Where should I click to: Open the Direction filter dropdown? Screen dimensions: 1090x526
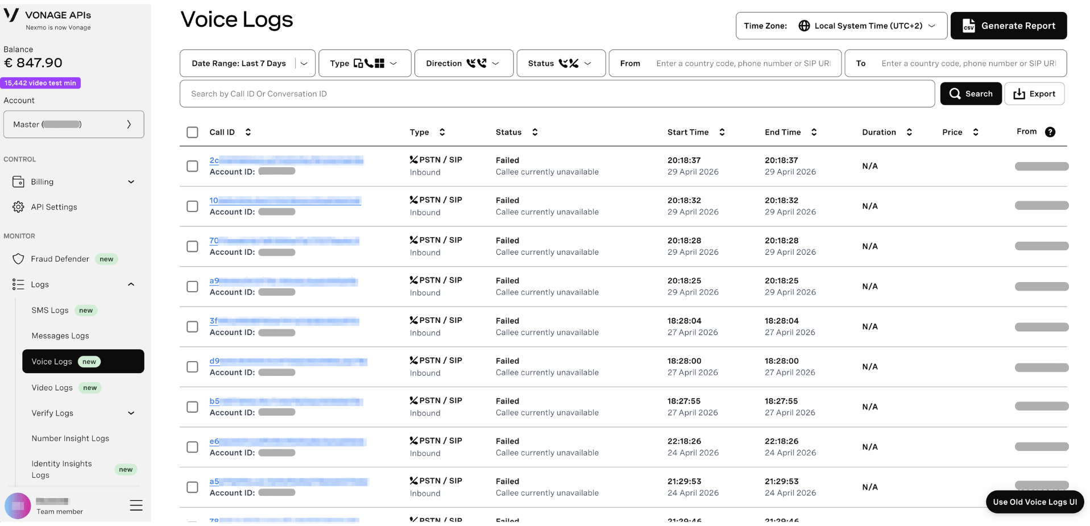pyautogui.click(x=464, y=63)
